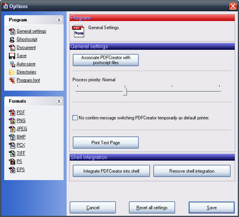Select PNG format options
Image resolution: width=239 pixels, height=217 pixels.
[21, 120]
